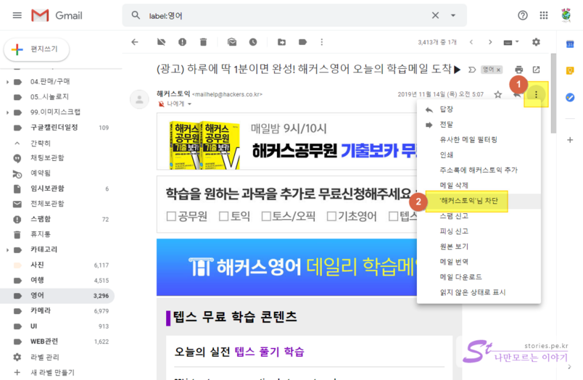Screen dimensions: 583x380
Task: Expand the 카테고리 label tree
Action: pyautogui.click(x=7, y=250)
